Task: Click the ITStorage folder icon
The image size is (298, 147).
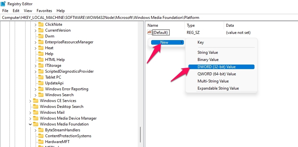Action: 41,66
